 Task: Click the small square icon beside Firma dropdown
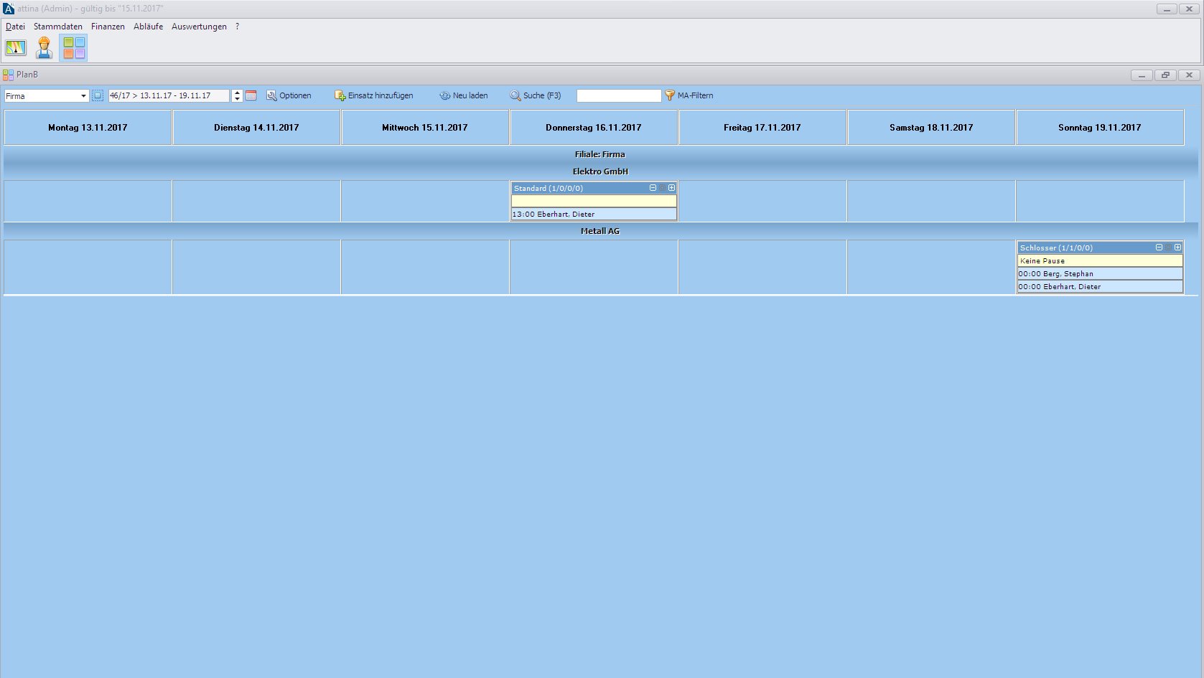(x=98, y=95)
